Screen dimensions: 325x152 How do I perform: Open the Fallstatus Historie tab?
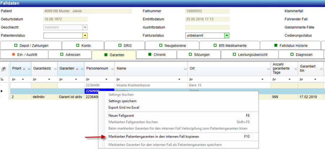click(290, 45)
